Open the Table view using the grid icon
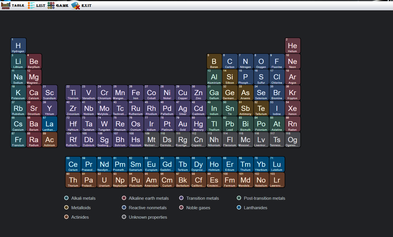Image resolution: width=393 pixels, height=237 pixels. pyautogui.click(x=6, y=5)
